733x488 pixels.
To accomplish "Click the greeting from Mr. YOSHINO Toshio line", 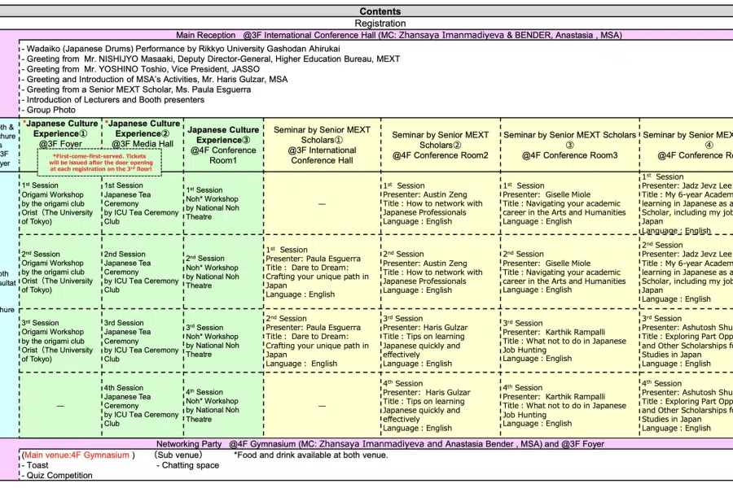I will click(x=140, y=69).
